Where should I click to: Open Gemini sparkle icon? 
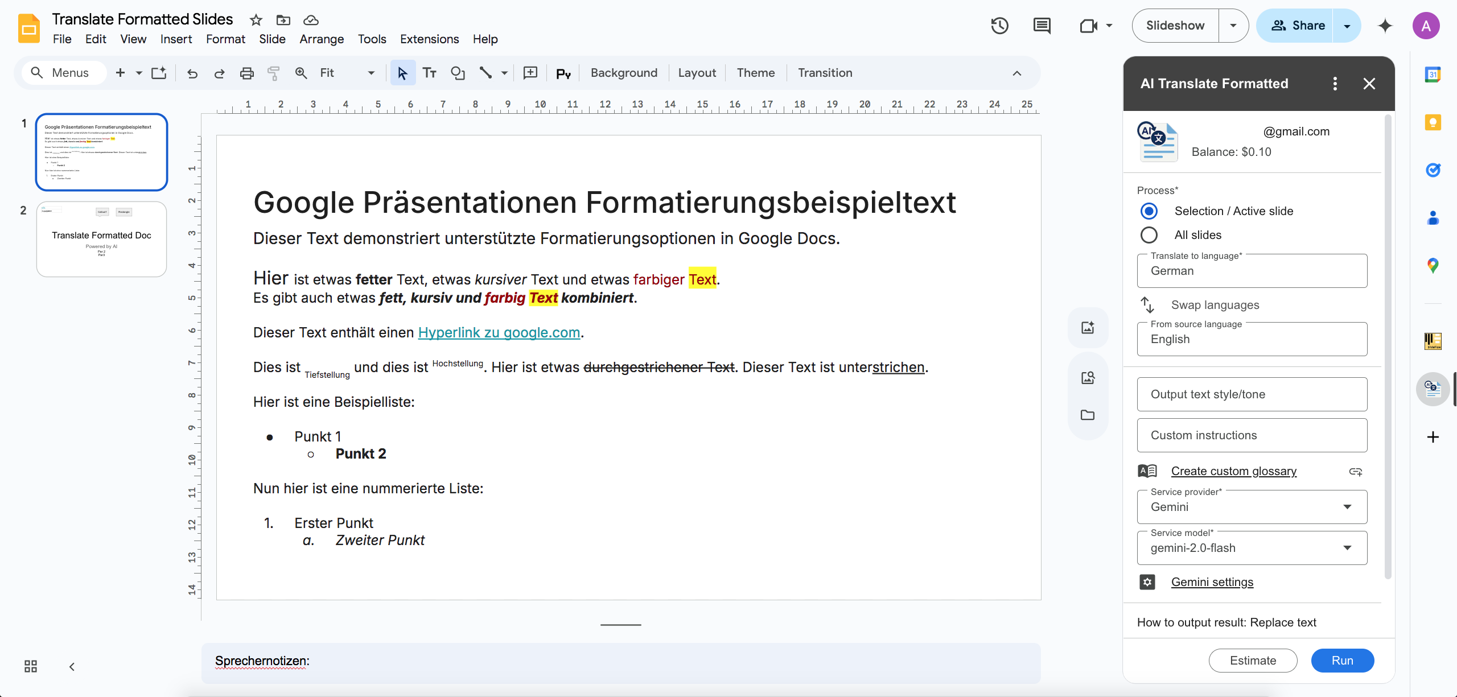point(1385,26)
